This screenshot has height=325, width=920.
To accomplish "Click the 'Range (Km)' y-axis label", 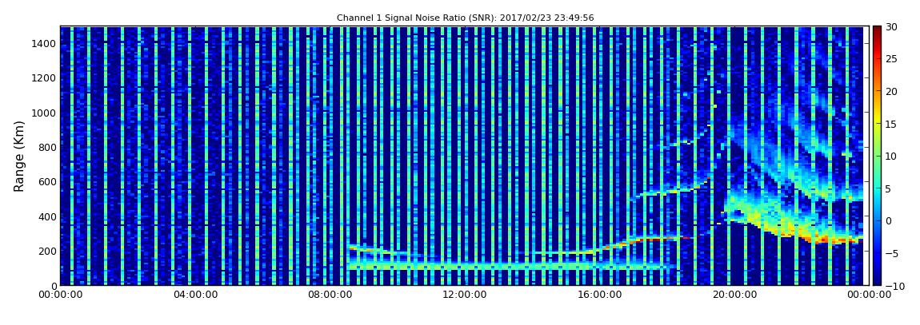I will (x=19, y=157).
